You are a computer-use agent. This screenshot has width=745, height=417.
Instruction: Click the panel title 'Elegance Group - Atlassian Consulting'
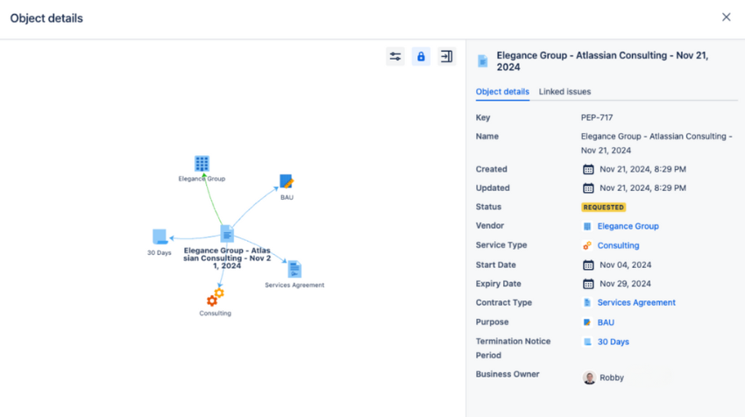[602, 61]
